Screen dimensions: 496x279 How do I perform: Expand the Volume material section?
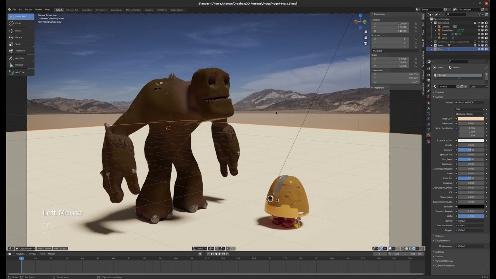439,236
